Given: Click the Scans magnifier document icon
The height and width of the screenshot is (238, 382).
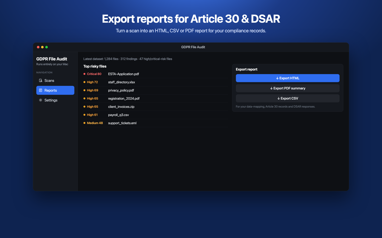Looking at the screenshot, I should (x=41, y=81).
